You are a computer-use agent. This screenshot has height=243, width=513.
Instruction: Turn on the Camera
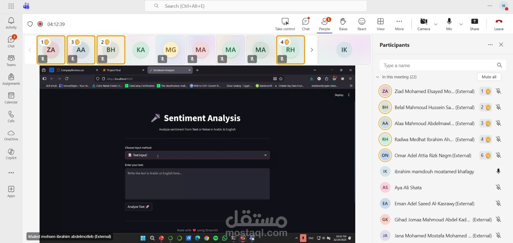tap(424, 24)
